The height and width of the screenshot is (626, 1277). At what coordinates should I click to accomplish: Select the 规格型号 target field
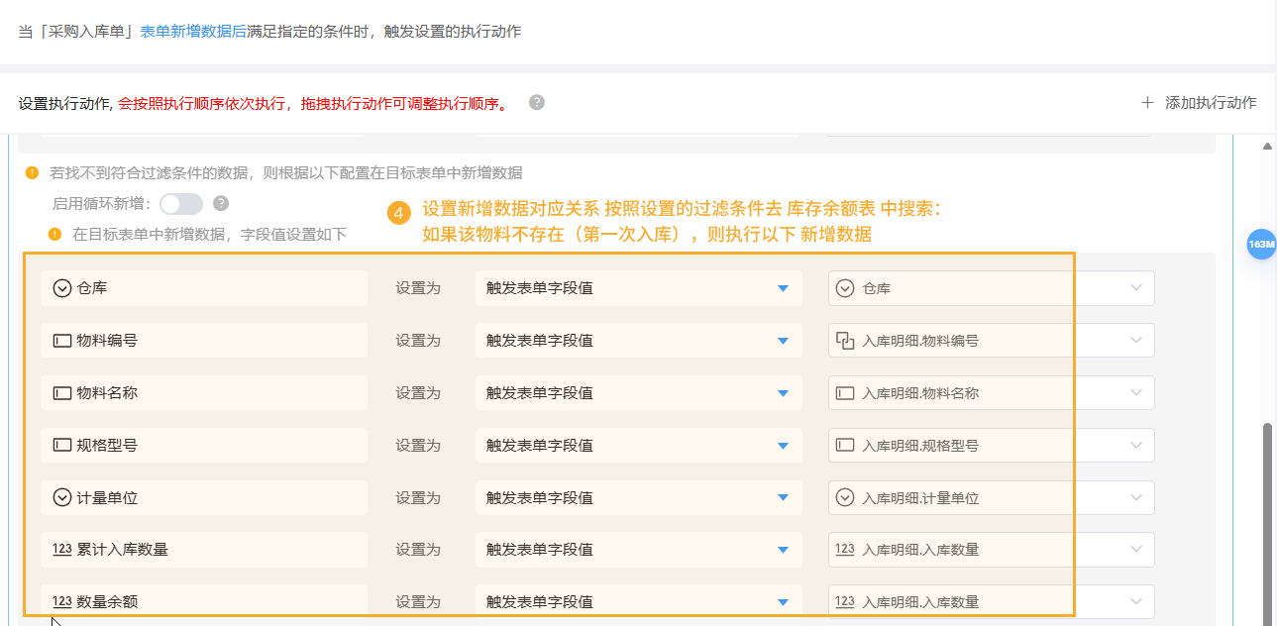(x=204, y=446)
